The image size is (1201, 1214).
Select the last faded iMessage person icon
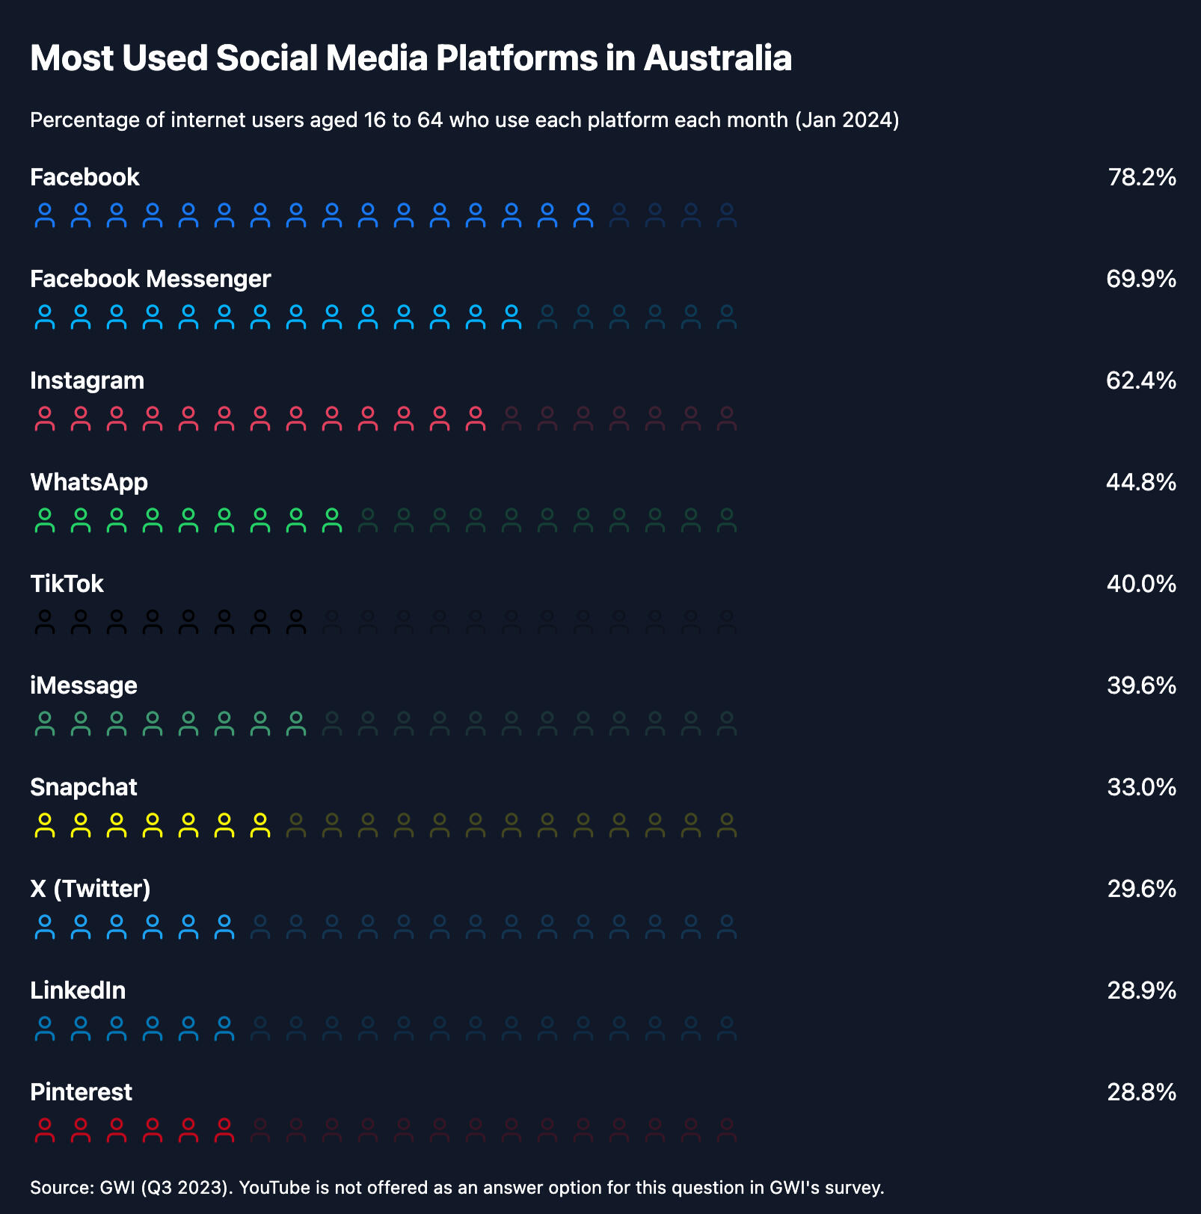coord(726,724)
